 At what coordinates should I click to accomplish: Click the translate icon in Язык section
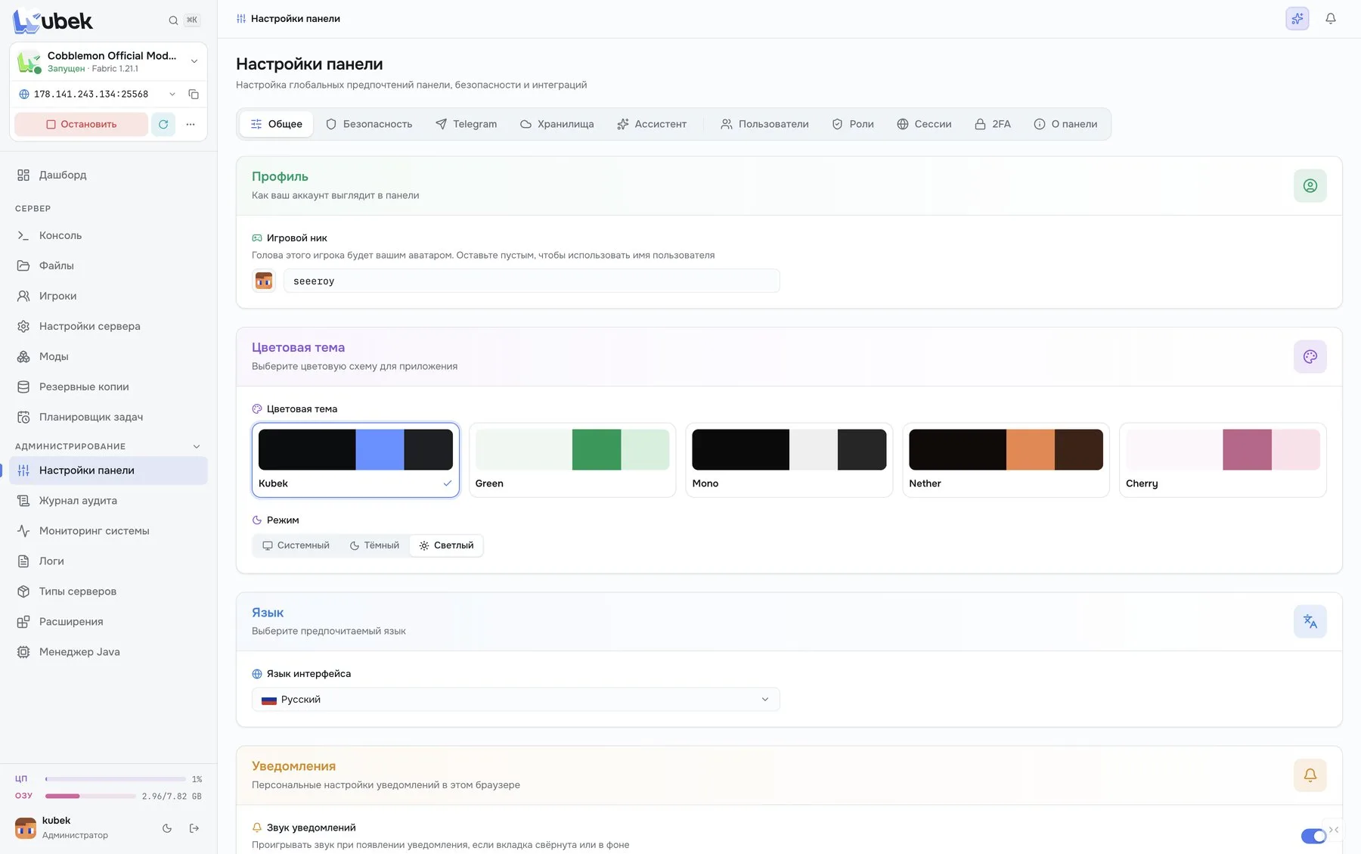click(x=1310, y=621)
